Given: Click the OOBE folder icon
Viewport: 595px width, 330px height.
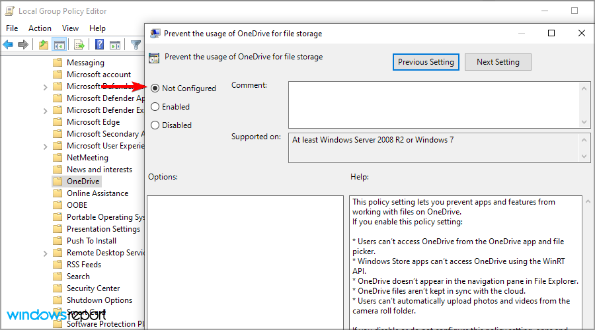Looking at the screenshot, I should pos(58,205).
